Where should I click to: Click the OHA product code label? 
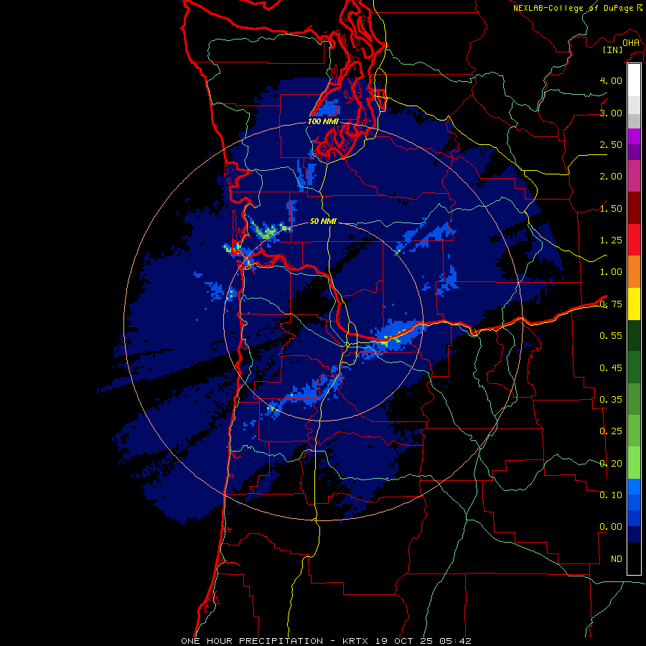click(x=631, y=42)
